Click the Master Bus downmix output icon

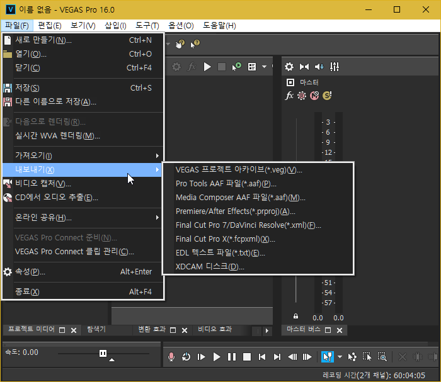click(x=304, y=67)
